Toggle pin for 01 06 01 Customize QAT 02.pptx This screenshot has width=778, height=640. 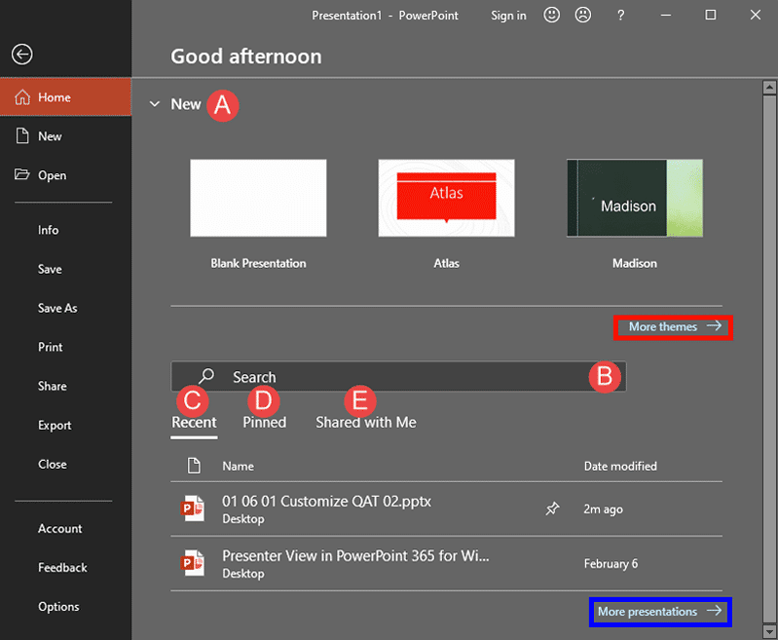pos(552,508)
